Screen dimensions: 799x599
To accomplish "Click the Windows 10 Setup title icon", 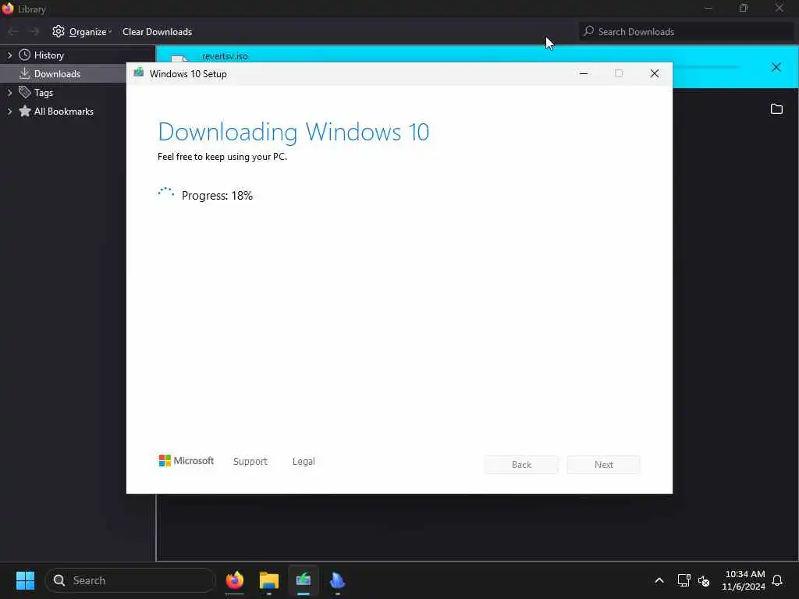I will 139,73.
